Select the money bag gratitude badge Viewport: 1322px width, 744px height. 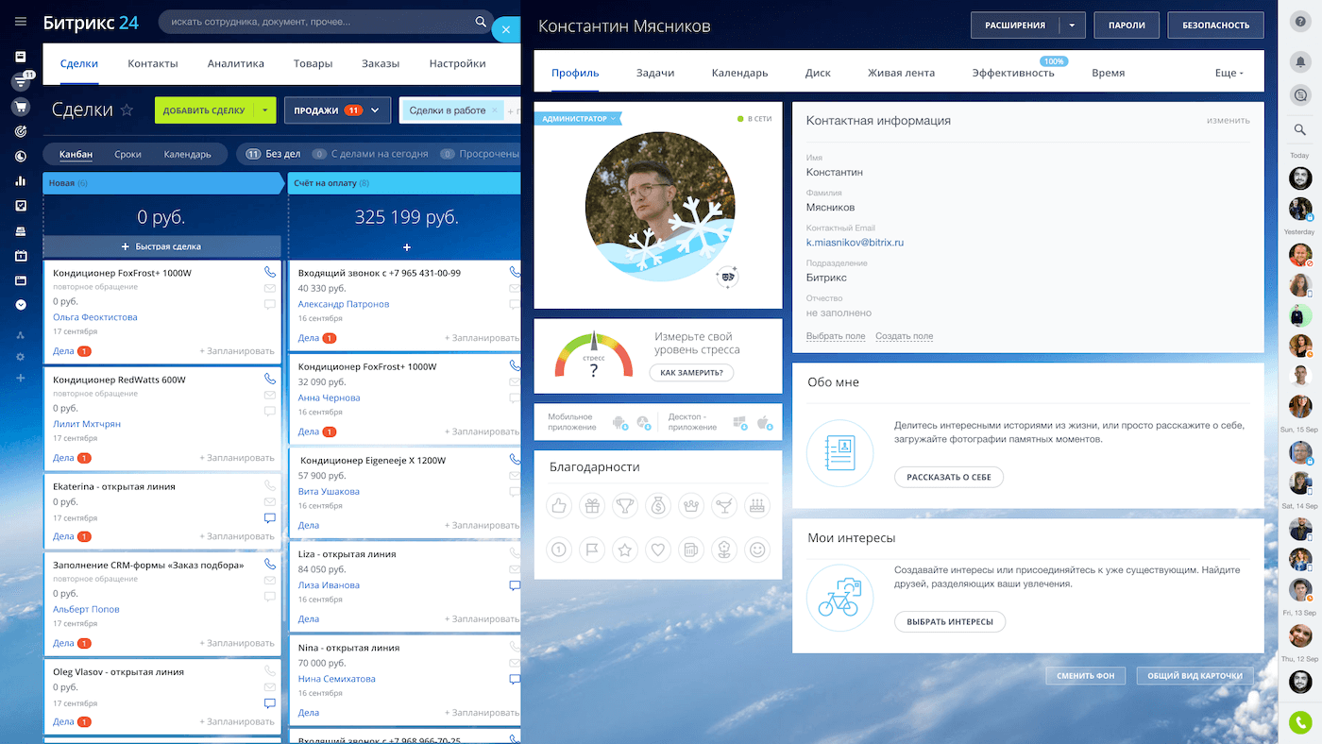click(658, 506)
